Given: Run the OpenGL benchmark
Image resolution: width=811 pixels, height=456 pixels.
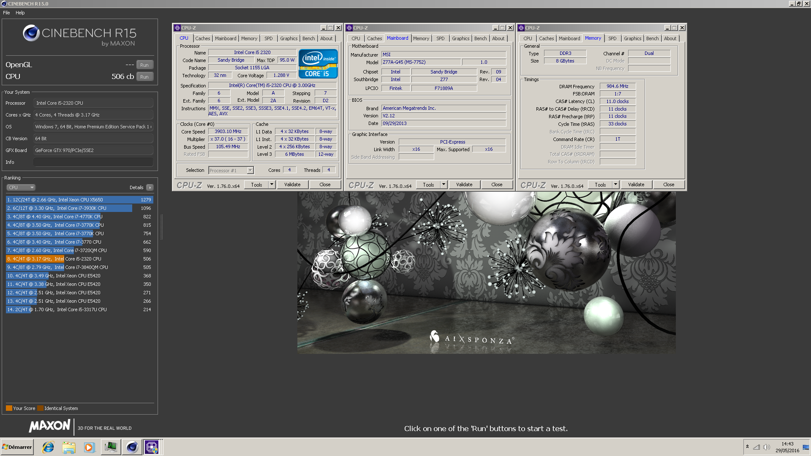Looking at the screenshot, I should click(x=144, y=65).
